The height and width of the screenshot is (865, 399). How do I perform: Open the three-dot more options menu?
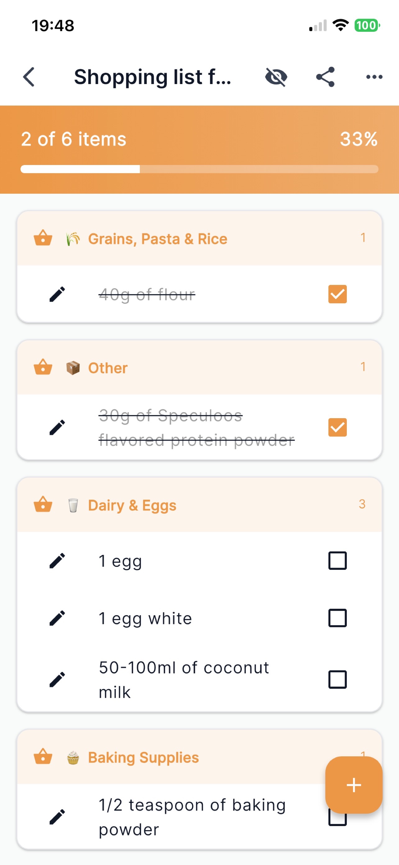[374, 77]
